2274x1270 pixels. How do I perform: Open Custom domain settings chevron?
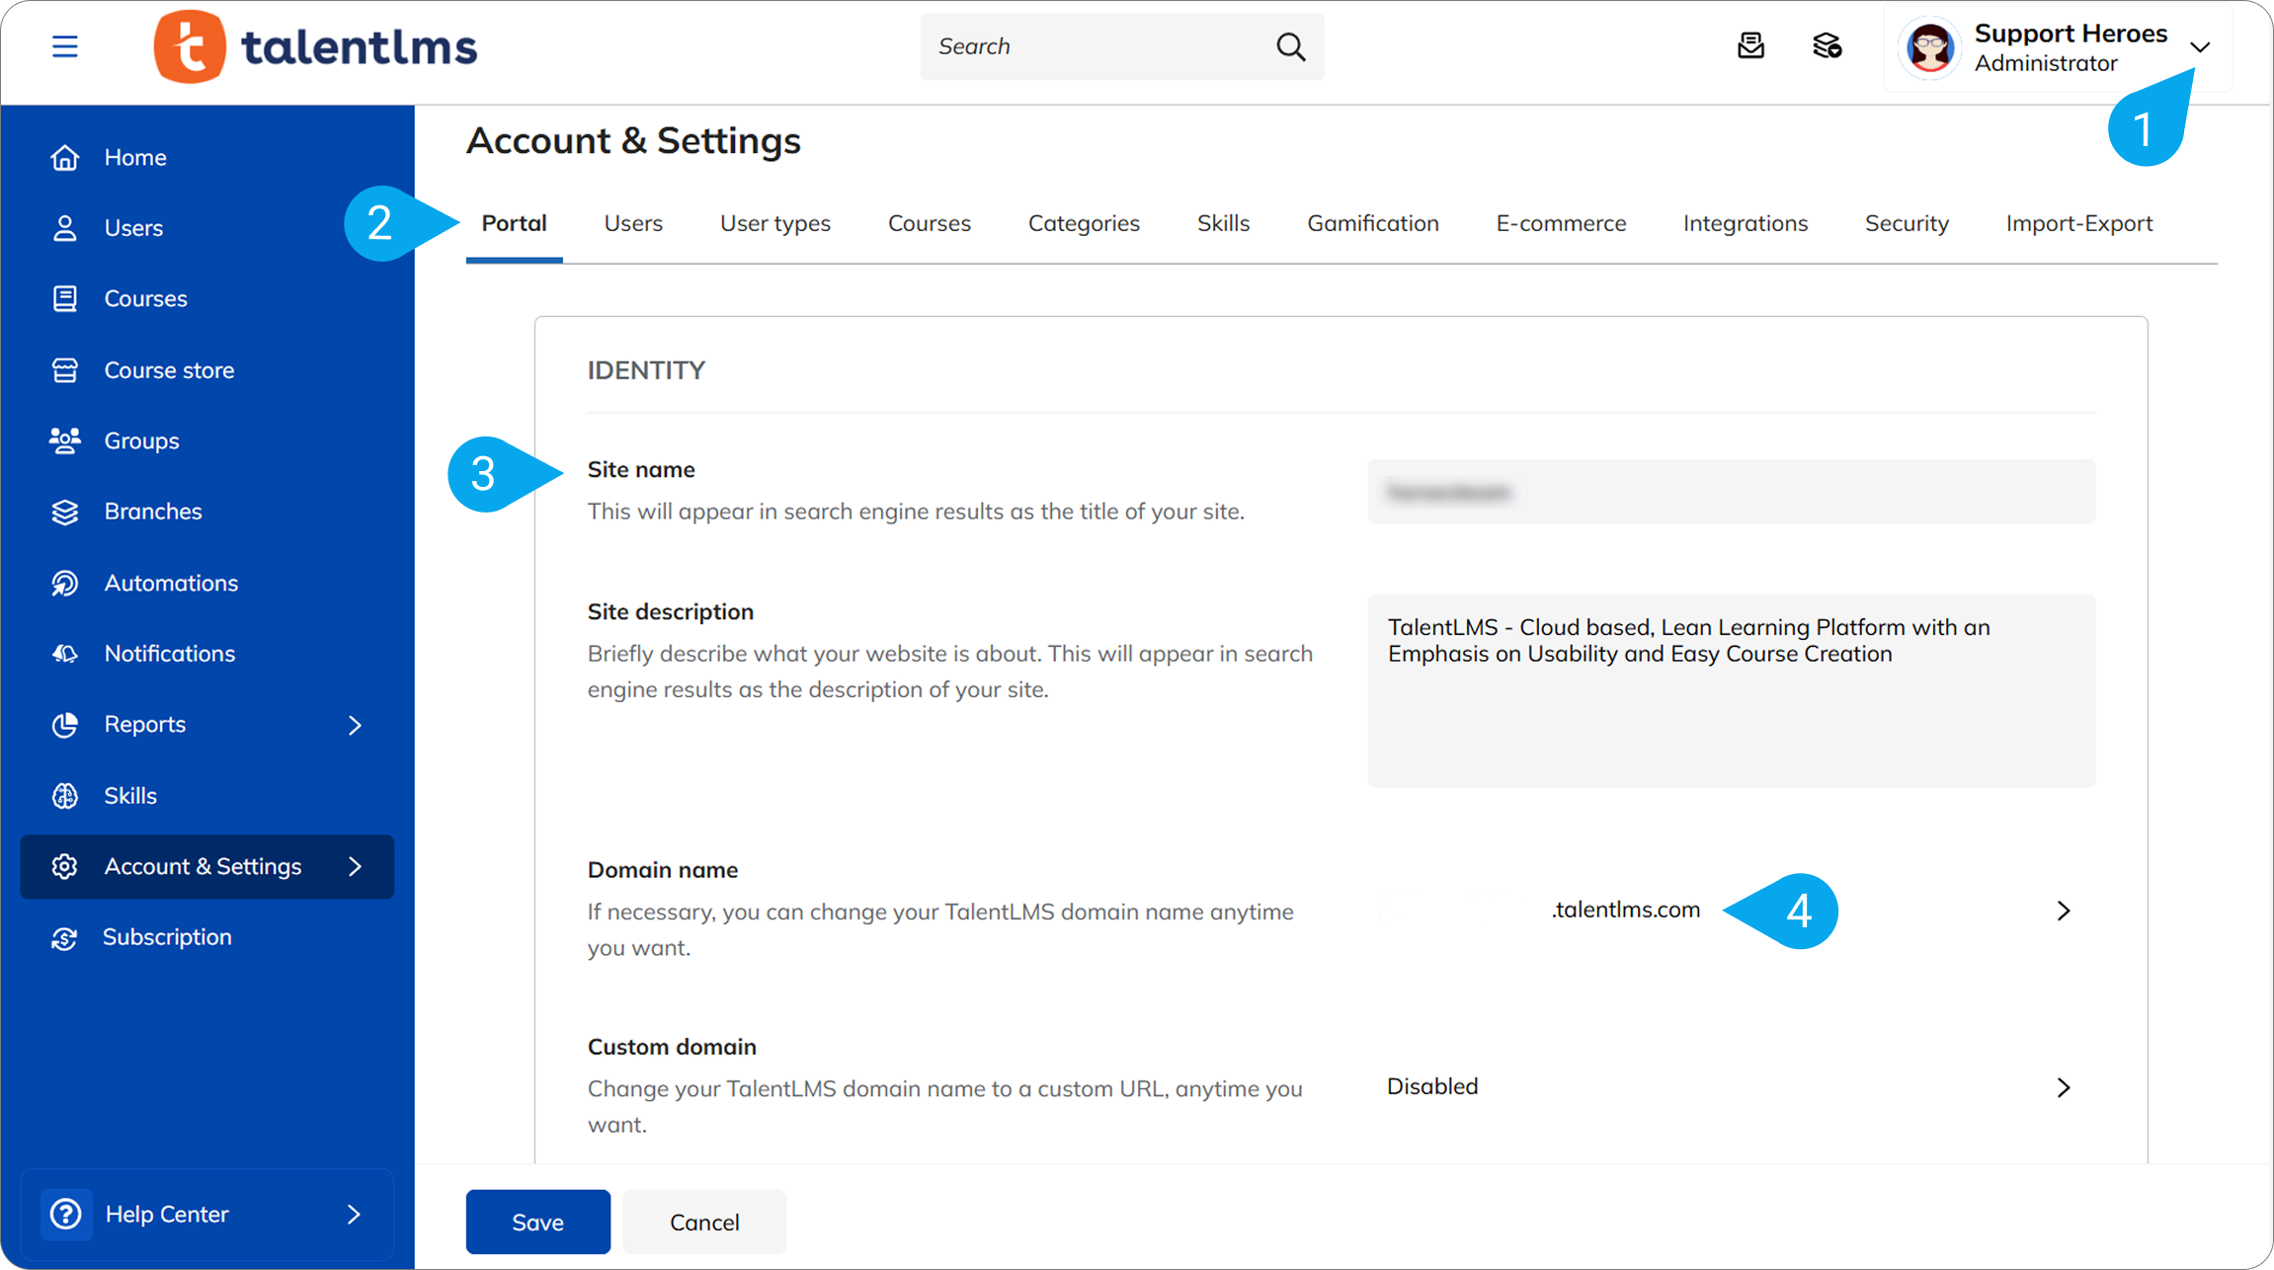tap(2063, 1087)
